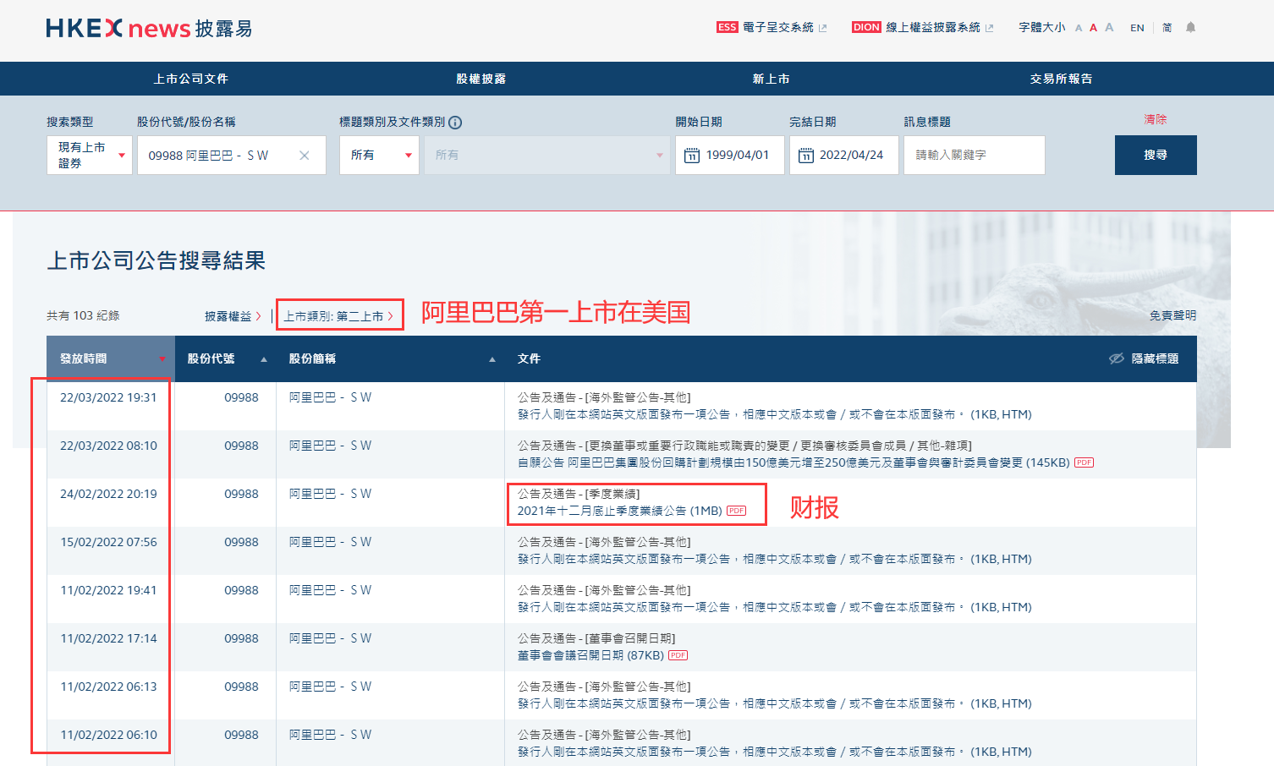Viewport: 1274px width, 766px height.
Task: Open the 上市公司文件 menu
Action: coord(190,79)
